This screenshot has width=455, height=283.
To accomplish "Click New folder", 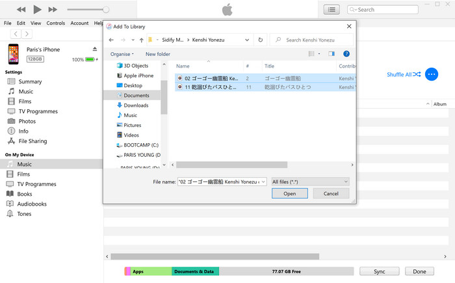I will pyautogui.click(x=158, y=54).
